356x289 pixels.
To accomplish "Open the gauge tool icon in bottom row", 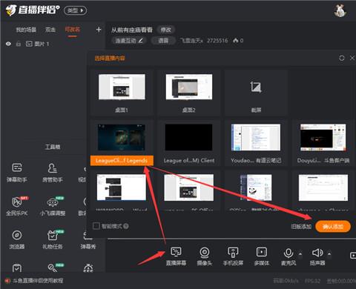I will (x=88, y=268).
